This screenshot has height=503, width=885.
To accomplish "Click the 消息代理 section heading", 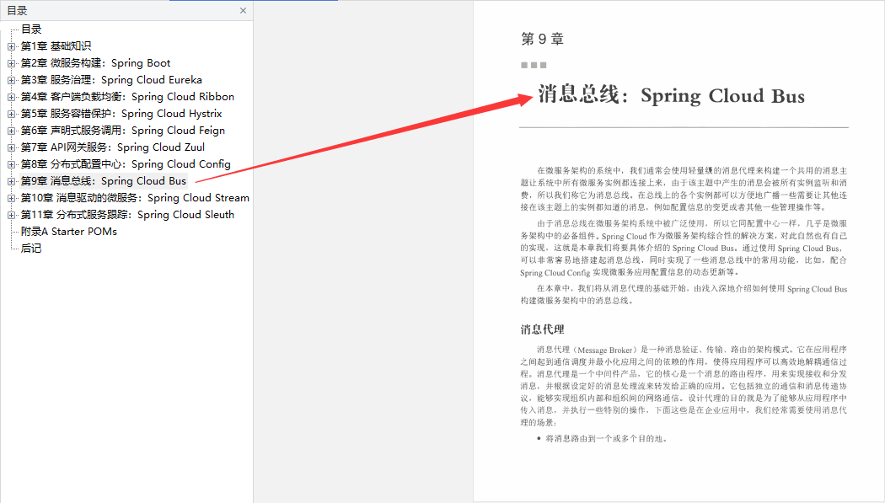I will point(543,329).
